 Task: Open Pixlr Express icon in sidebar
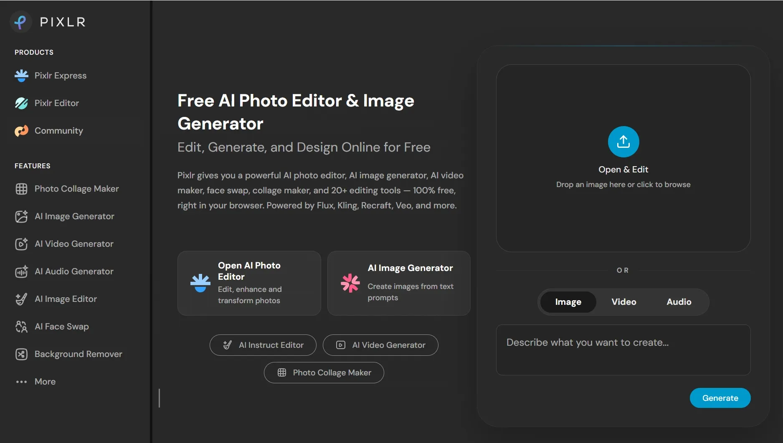point(21,76)
